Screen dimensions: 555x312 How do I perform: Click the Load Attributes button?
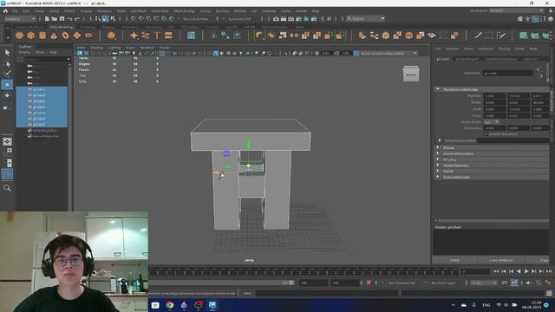501,260
